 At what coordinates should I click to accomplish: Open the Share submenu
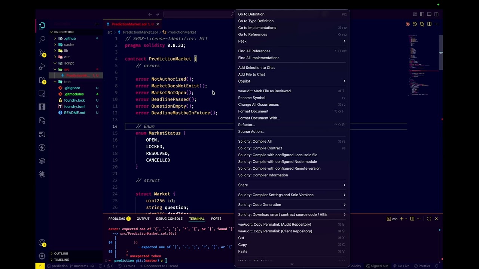click(292, 185)
